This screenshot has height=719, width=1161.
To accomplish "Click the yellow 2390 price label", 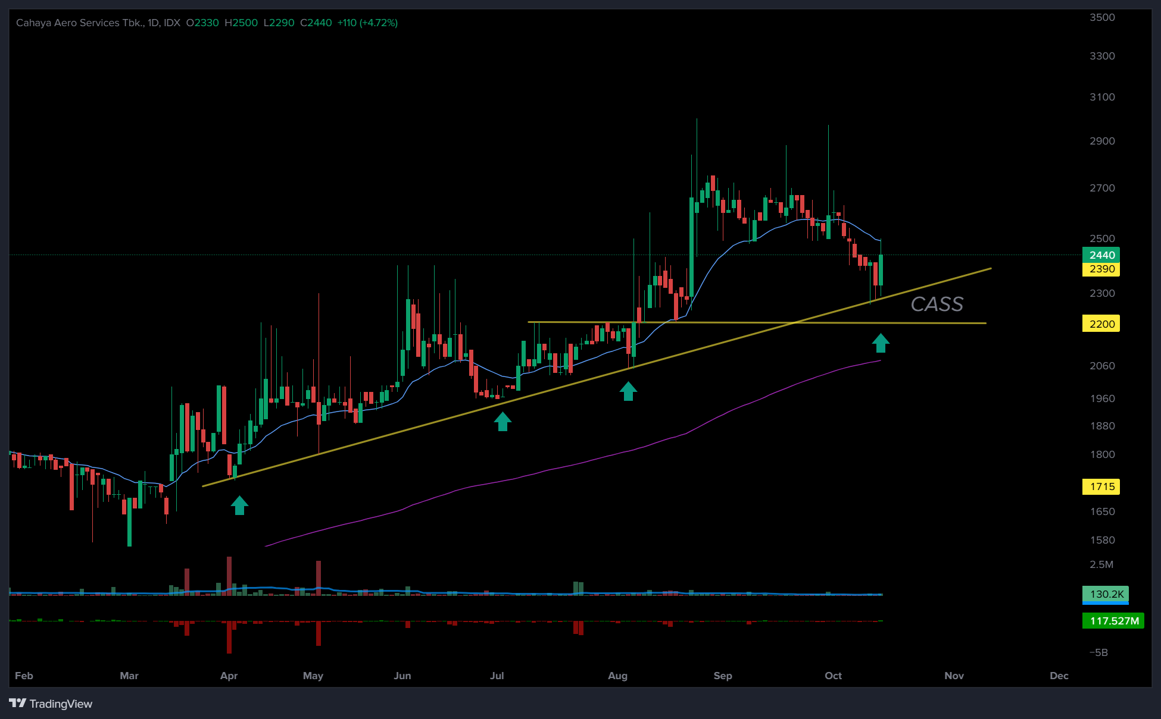I will pyautogui.click(x=1101, y=269).
